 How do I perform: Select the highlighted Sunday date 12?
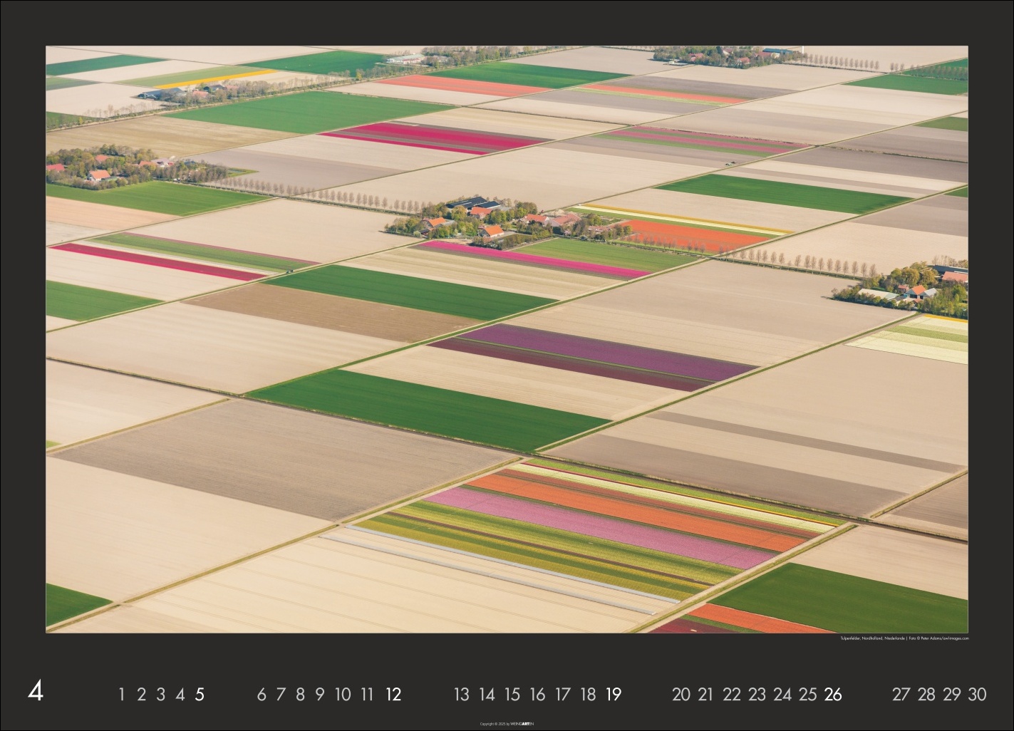pyautogui.click(x=393, y=694)
